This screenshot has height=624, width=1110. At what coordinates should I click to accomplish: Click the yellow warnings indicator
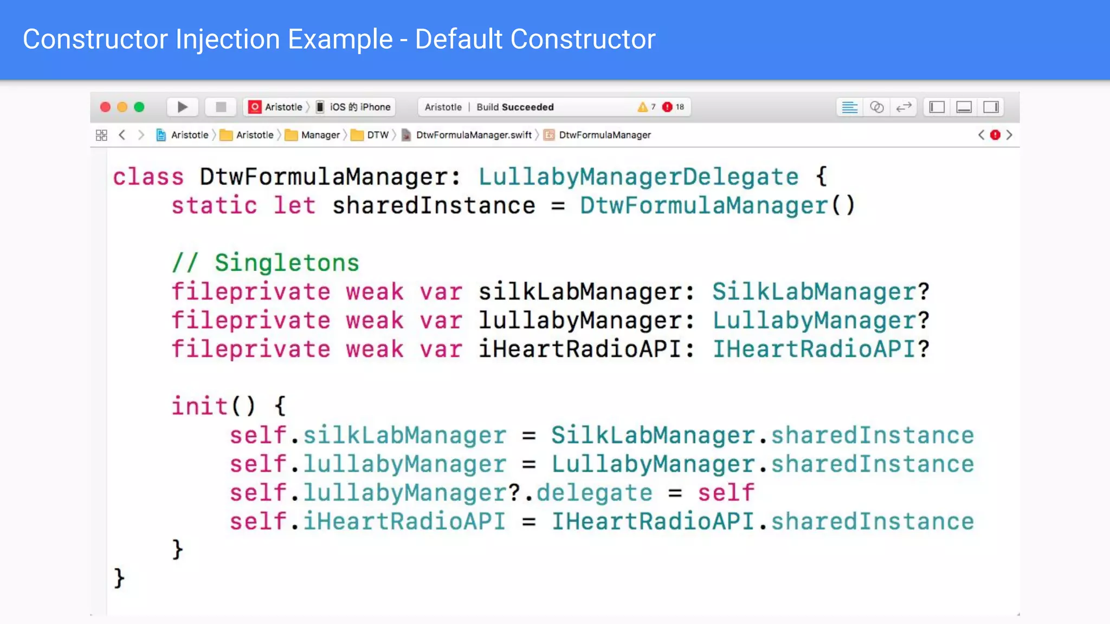coord(646,107)
